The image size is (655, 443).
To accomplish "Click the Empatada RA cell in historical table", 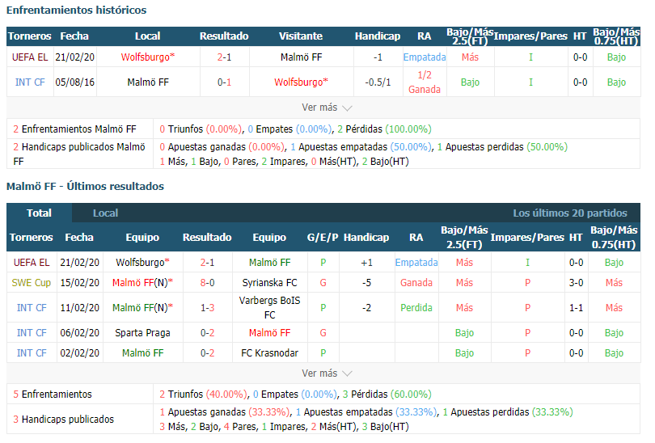I will pos(425,57).
